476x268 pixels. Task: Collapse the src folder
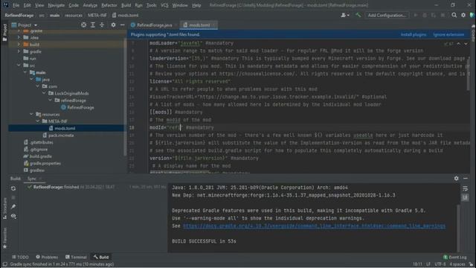[19, 66]
